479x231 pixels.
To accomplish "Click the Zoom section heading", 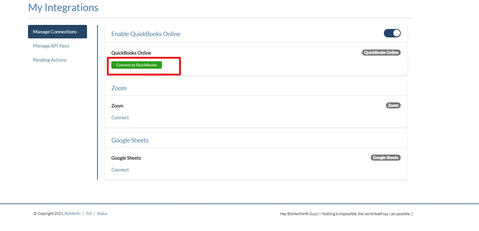I will (x=119, y=88).
